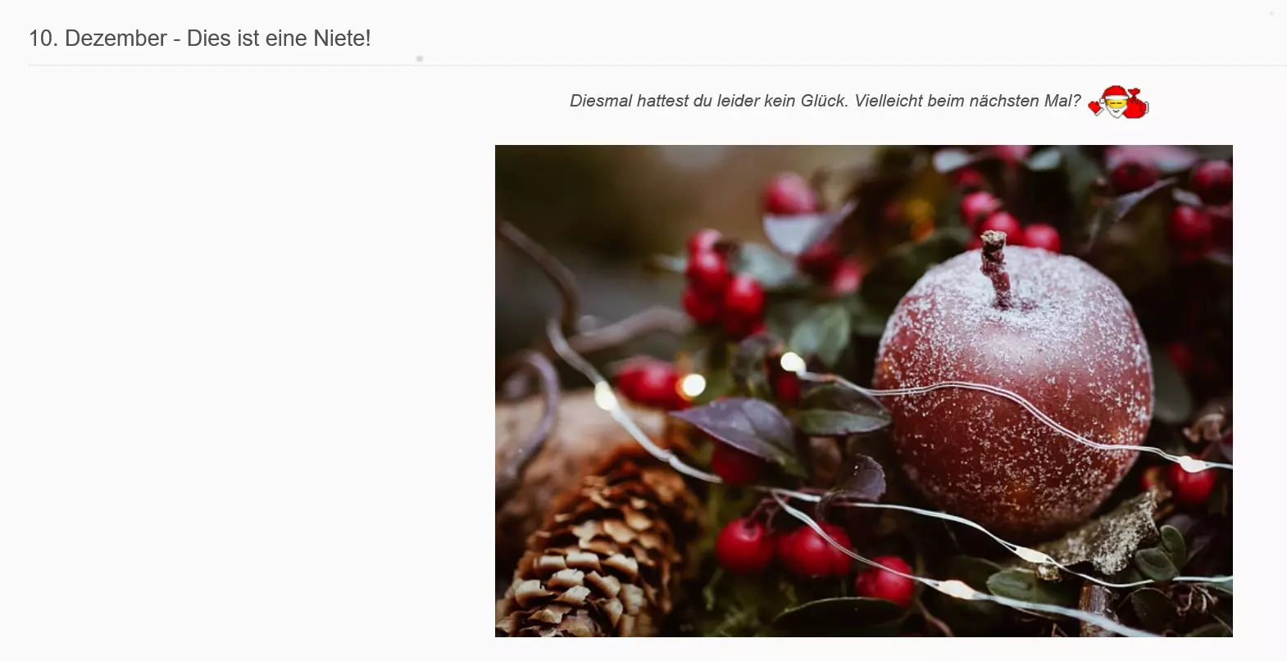Click the heading '10. Dezember - Dies ist eine Niete!'

(x=200, y=38)
